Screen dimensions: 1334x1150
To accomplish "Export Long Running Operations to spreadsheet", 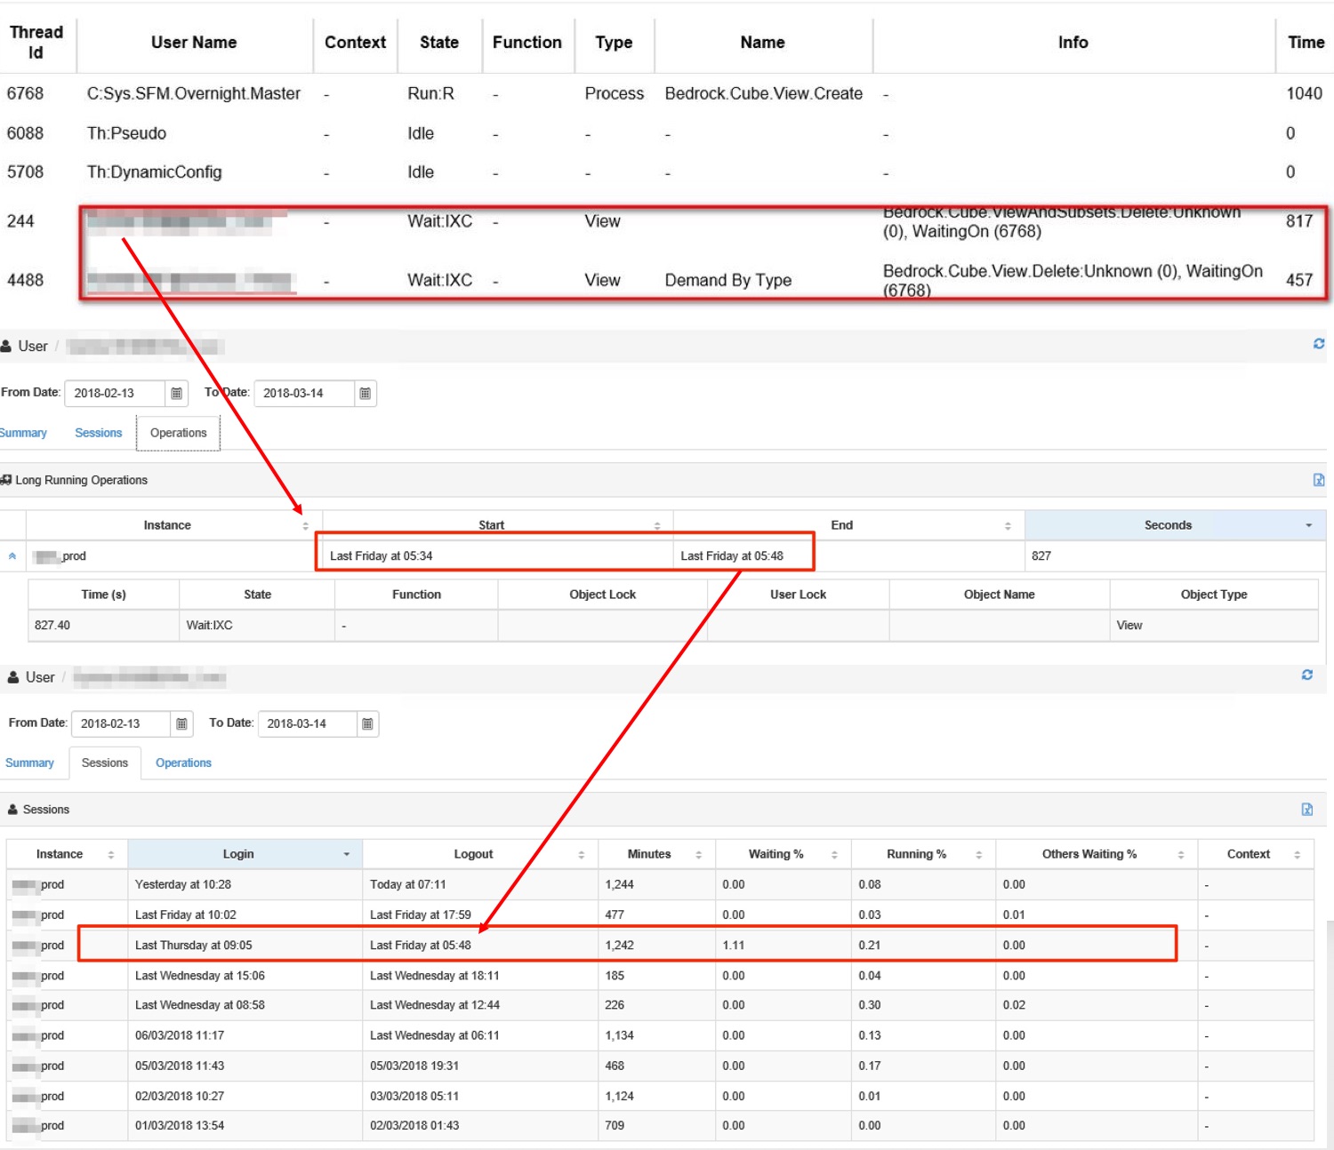I will 1319,480.
